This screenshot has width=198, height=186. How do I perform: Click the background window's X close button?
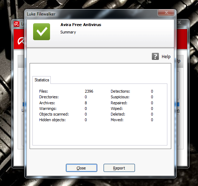pyautogui.click(x=181, y=23)
